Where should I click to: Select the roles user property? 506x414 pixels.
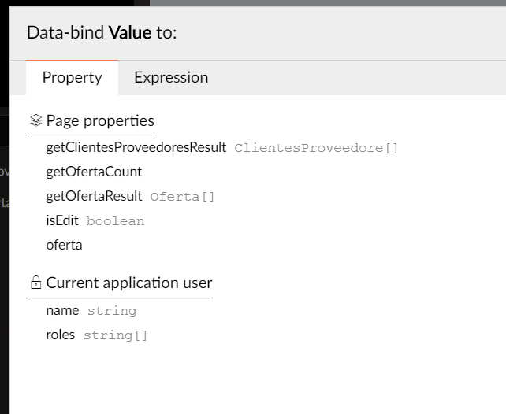point(61,335)
